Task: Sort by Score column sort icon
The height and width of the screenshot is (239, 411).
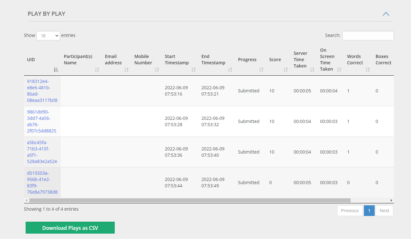Action: click(x=286, y=70)
